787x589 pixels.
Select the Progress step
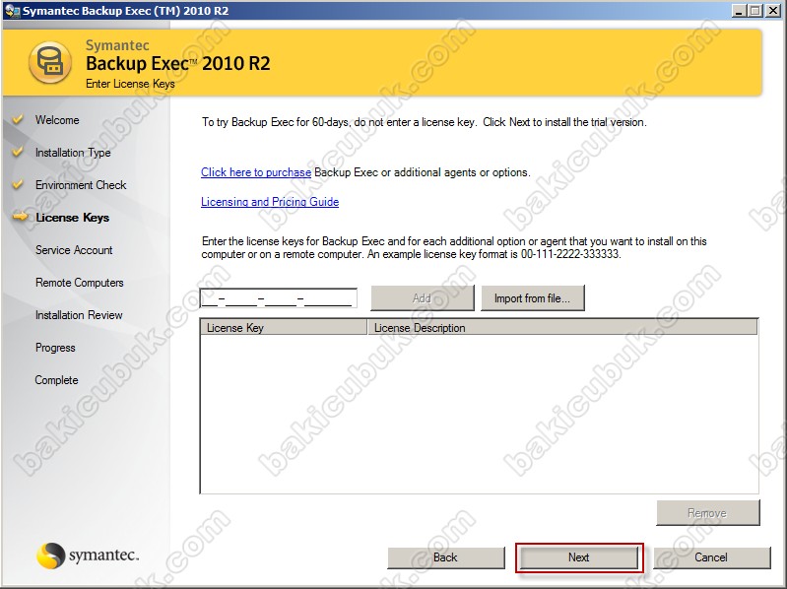pos(55,348)
